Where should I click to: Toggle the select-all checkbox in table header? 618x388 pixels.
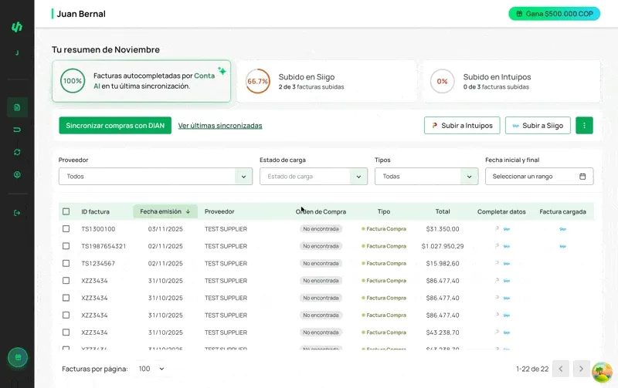point(66,211)
